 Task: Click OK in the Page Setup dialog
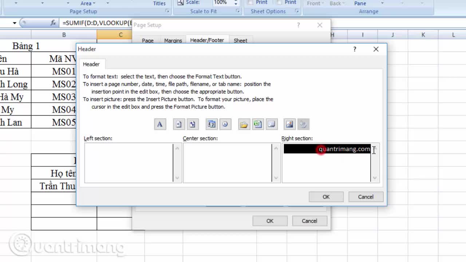coord(270,221)
